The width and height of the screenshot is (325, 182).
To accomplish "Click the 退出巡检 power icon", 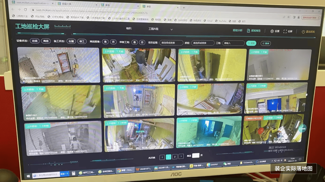I will (303, 32).
